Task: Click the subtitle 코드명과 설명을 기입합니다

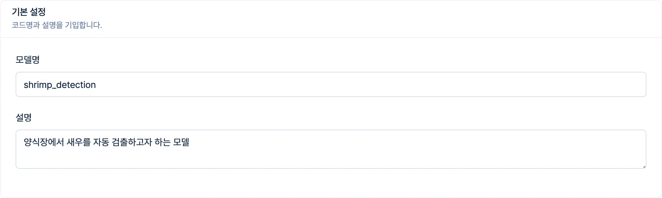Action: click(x=57, y=25)
